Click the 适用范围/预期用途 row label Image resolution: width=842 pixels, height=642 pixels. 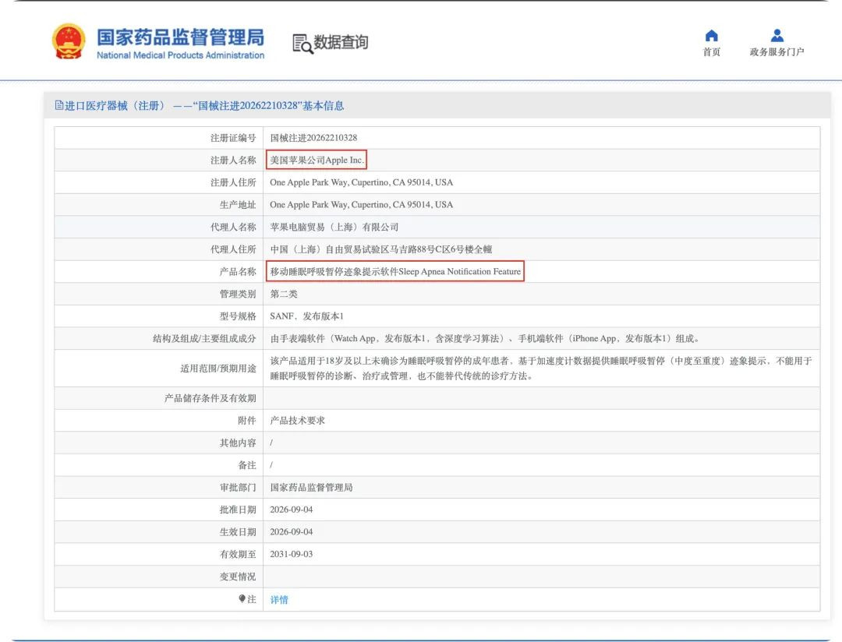click(x=218, y=369)
